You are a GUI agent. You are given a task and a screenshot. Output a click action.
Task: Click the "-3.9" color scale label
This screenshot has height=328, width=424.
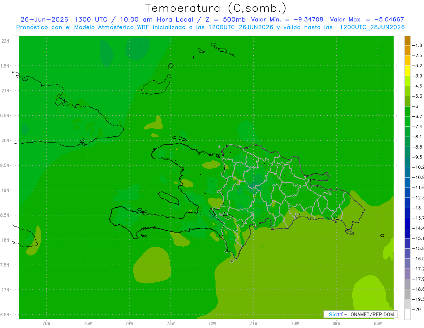pyautogui.click(x=418, y=76)
